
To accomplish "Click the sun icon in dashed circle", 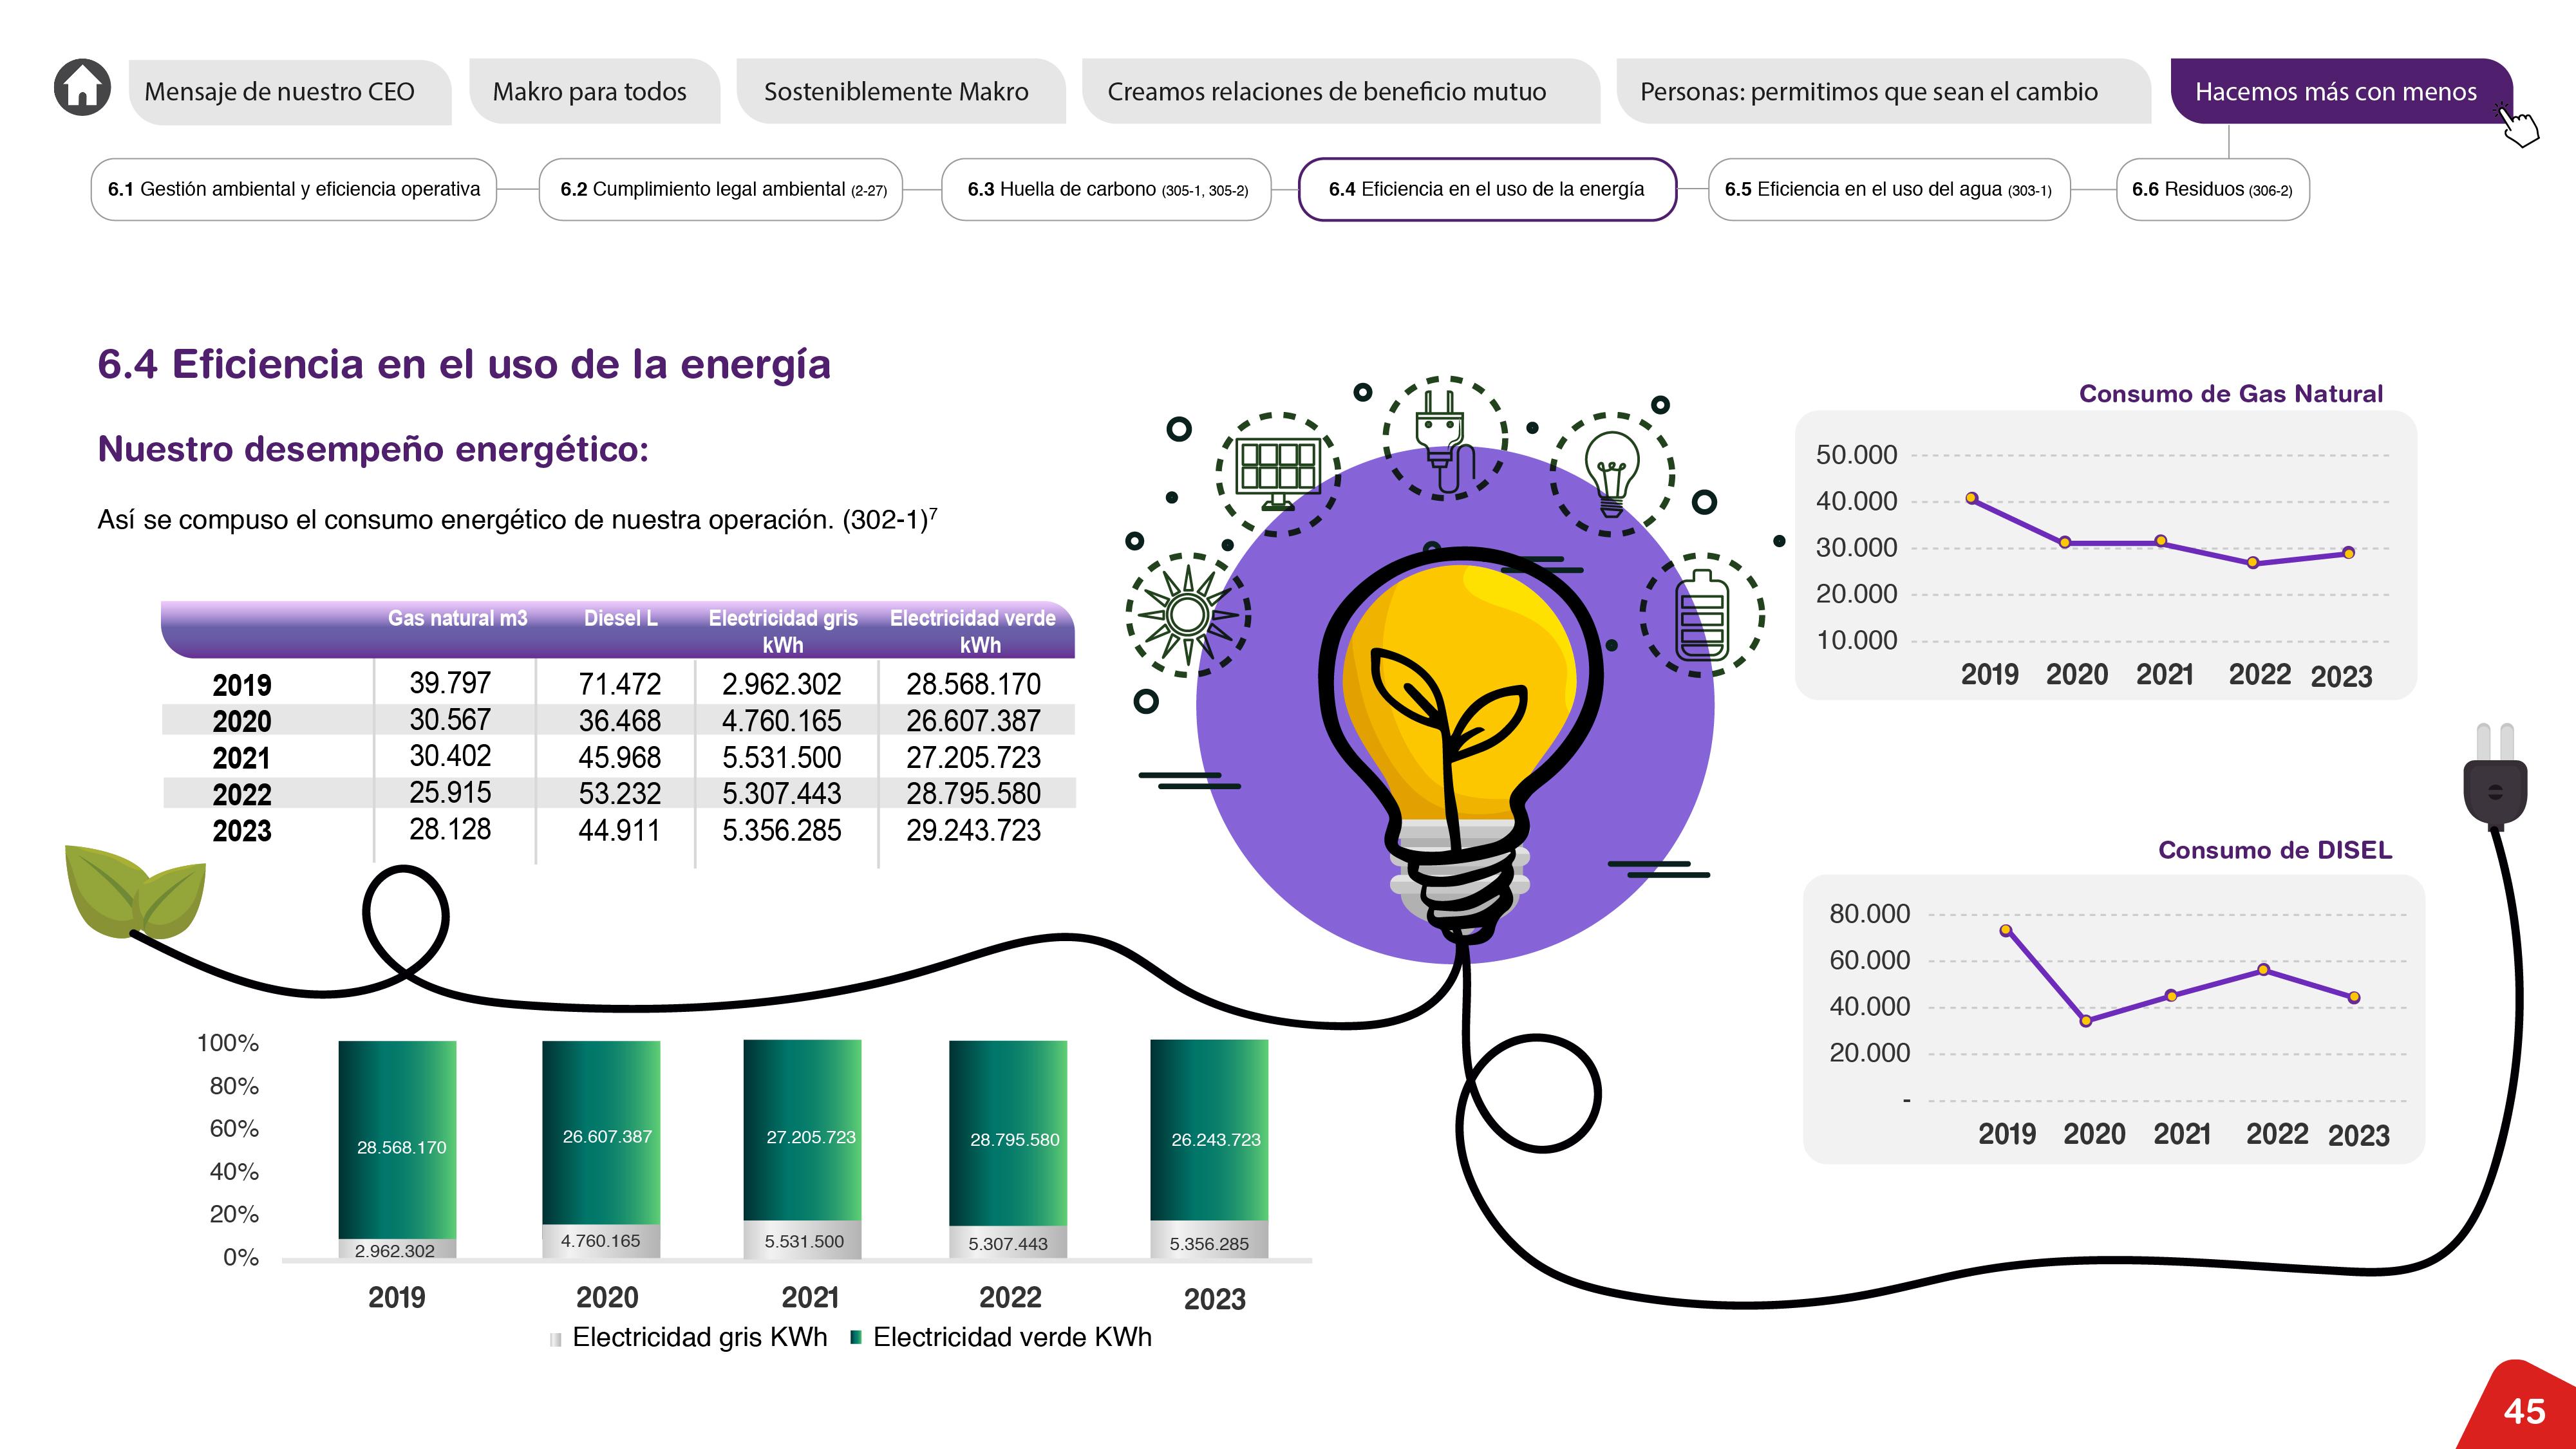I will pyautogui.click(x=1188, y=614).
